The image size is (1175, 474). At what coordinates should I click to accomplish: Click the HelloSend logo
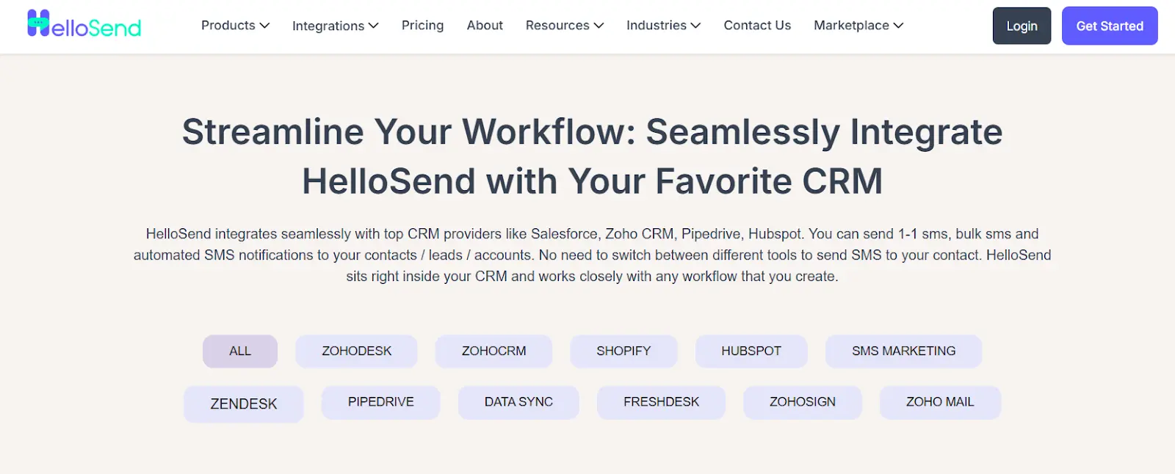click(83, 25)
